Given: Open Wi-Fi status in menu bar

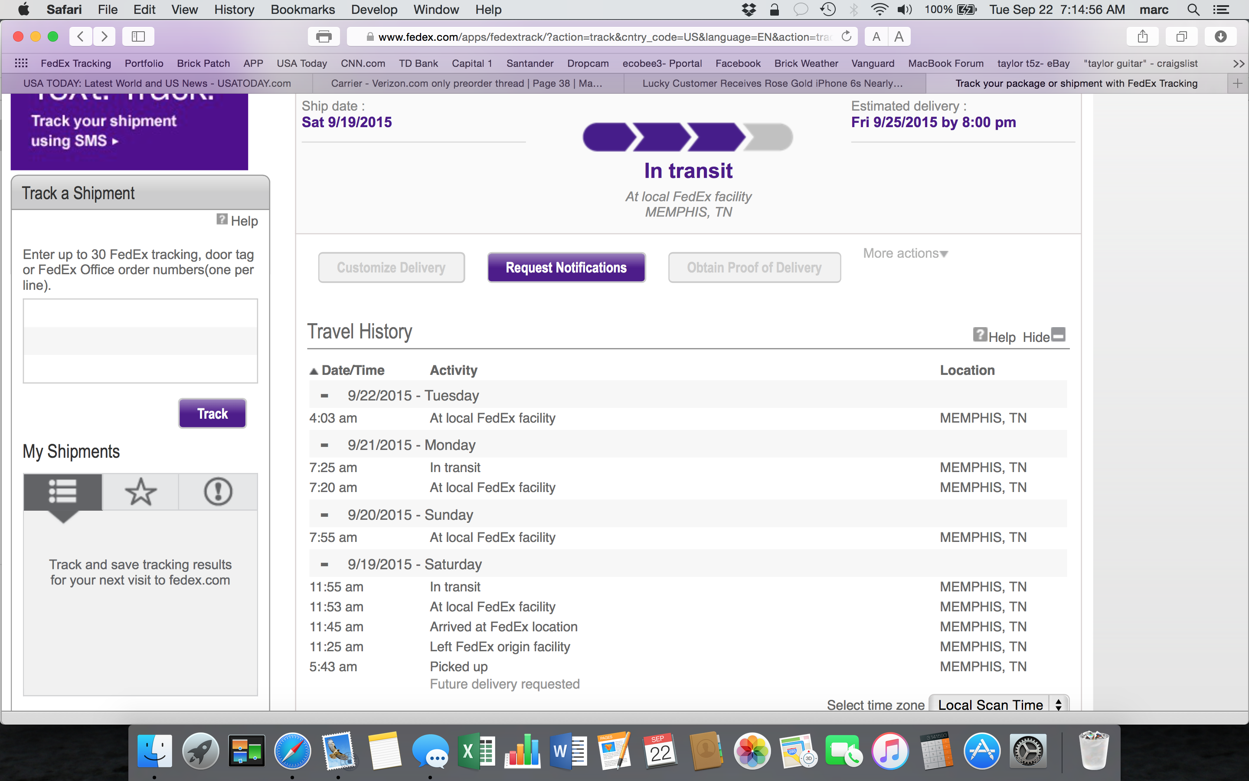Looking at the screenshot, I should (x=879, y=9).
